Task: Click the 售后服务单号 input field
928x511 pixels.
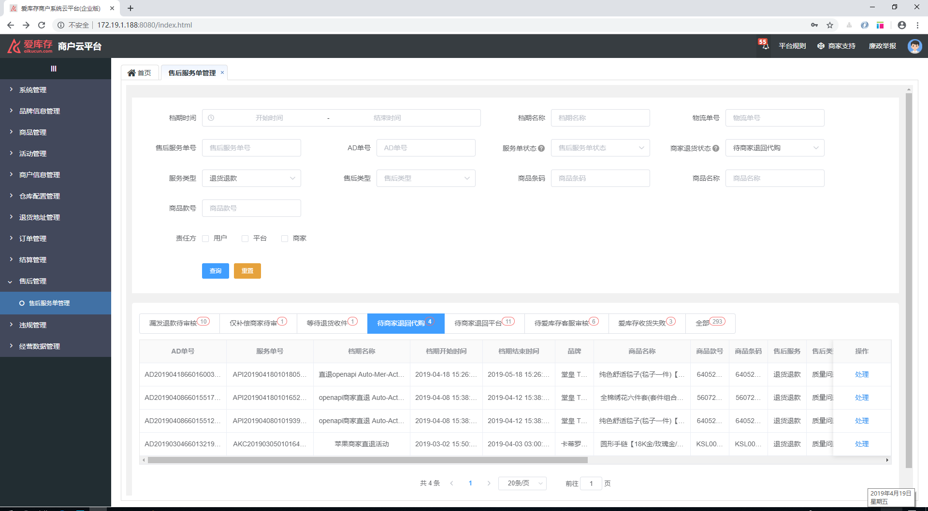Action: click(x=251, y=148)
